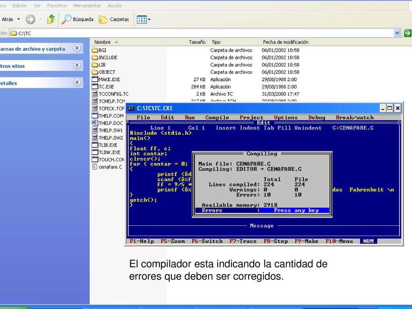Open Ayuda menu in Explorer

(x=115, y=6)
